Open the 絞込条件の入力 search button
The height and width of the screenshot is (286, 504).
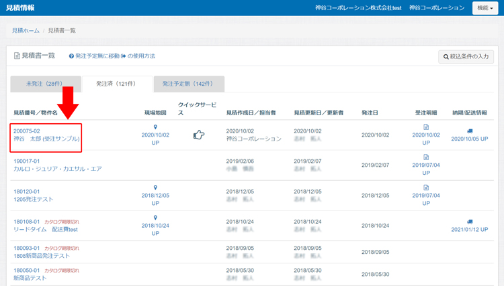tap(466, 57)
